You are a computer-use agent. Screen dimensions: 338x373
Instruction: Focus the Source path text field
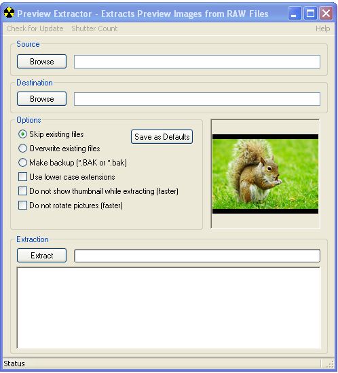[x=197, y=62]
